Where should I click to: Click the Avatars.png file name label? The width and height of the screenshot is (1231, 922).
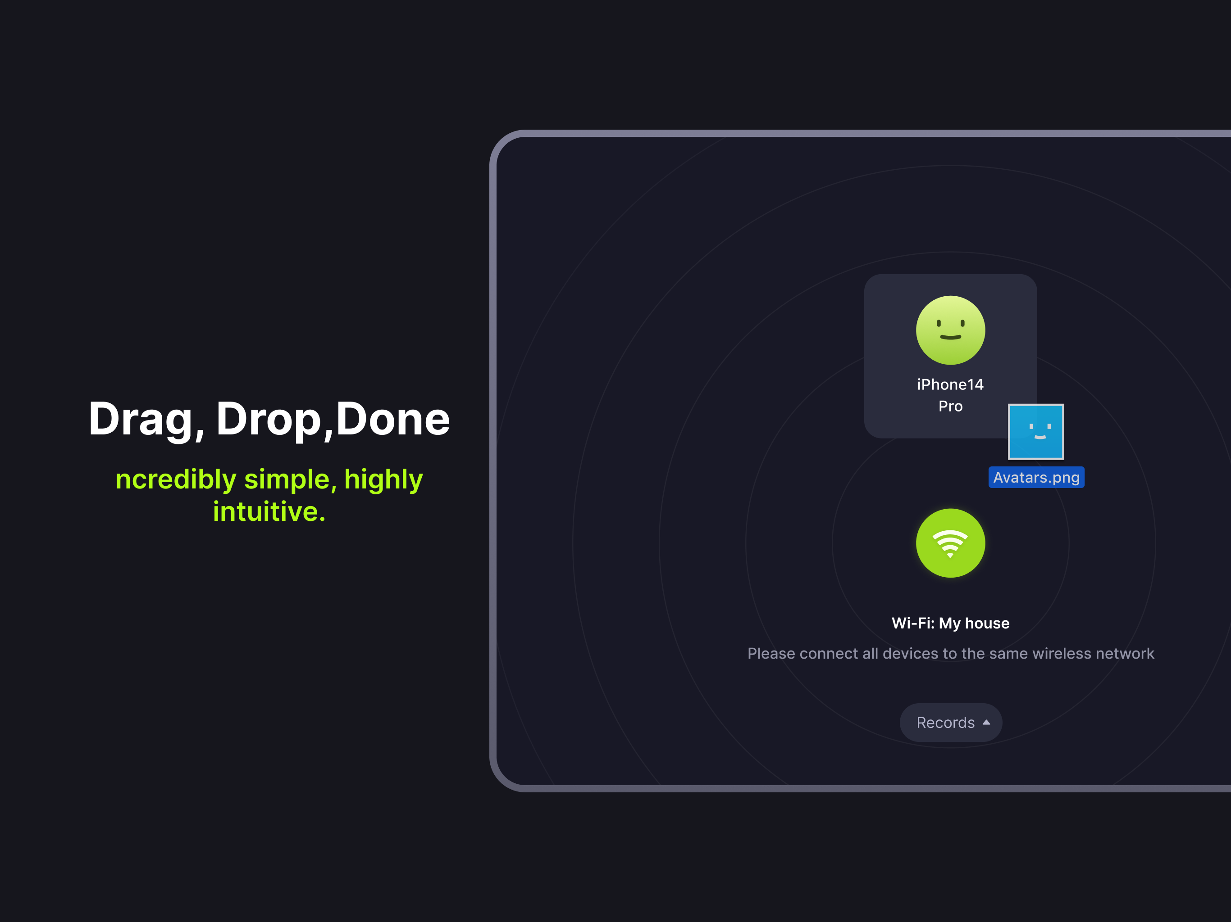(1036, 477)
